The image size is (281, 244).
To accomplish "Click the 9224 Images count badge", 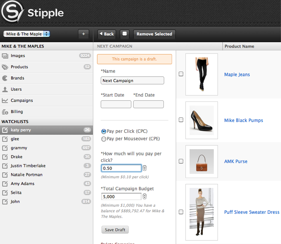I will pos(85,55).
